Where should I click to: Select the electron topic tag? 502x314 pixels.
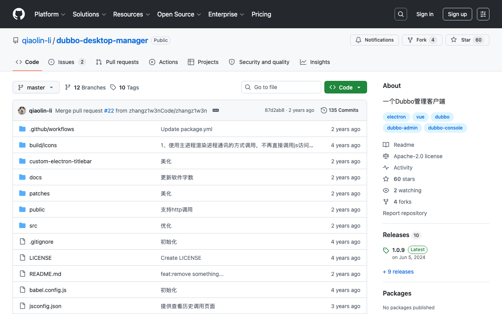(397, 117)
